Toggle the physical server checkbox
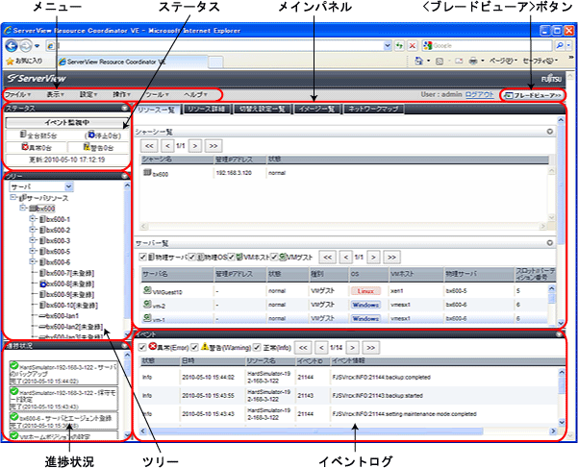 click(143, 257)
